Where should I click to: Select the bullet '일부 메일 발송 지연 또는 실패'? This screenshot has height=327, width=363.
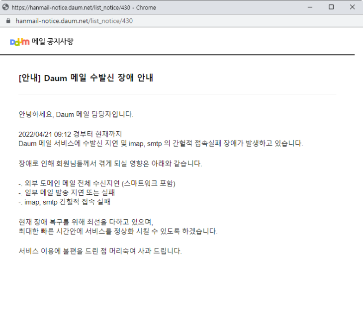[67, 193]
